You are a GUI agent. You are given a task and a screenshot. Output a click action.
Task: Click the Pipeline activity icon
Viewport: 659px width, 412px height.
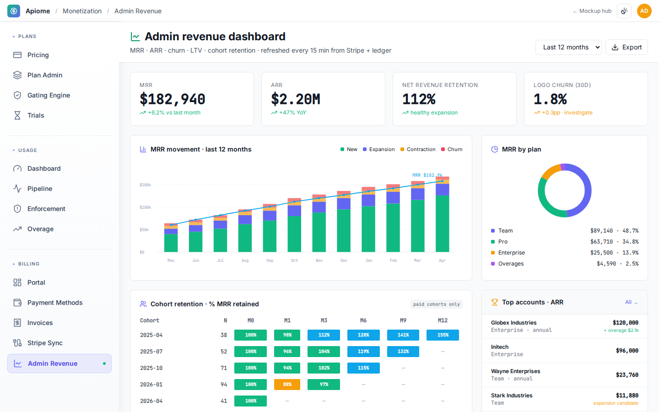point(17,189)
